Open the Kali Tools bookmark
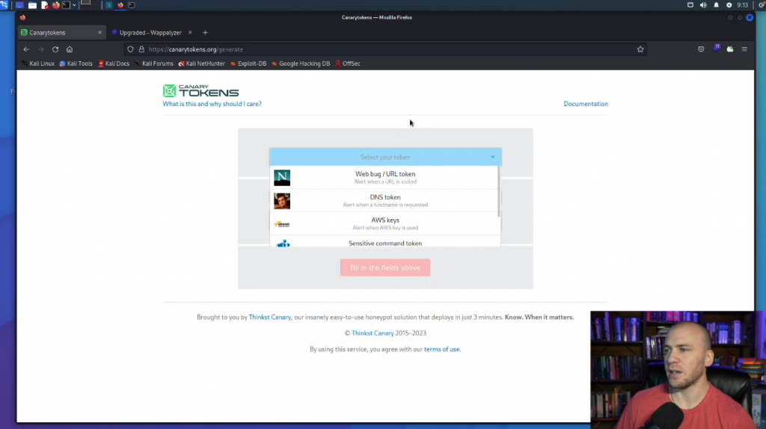This screenshot has width=766, height=429. pyautogui.click(x=76, y=64)
